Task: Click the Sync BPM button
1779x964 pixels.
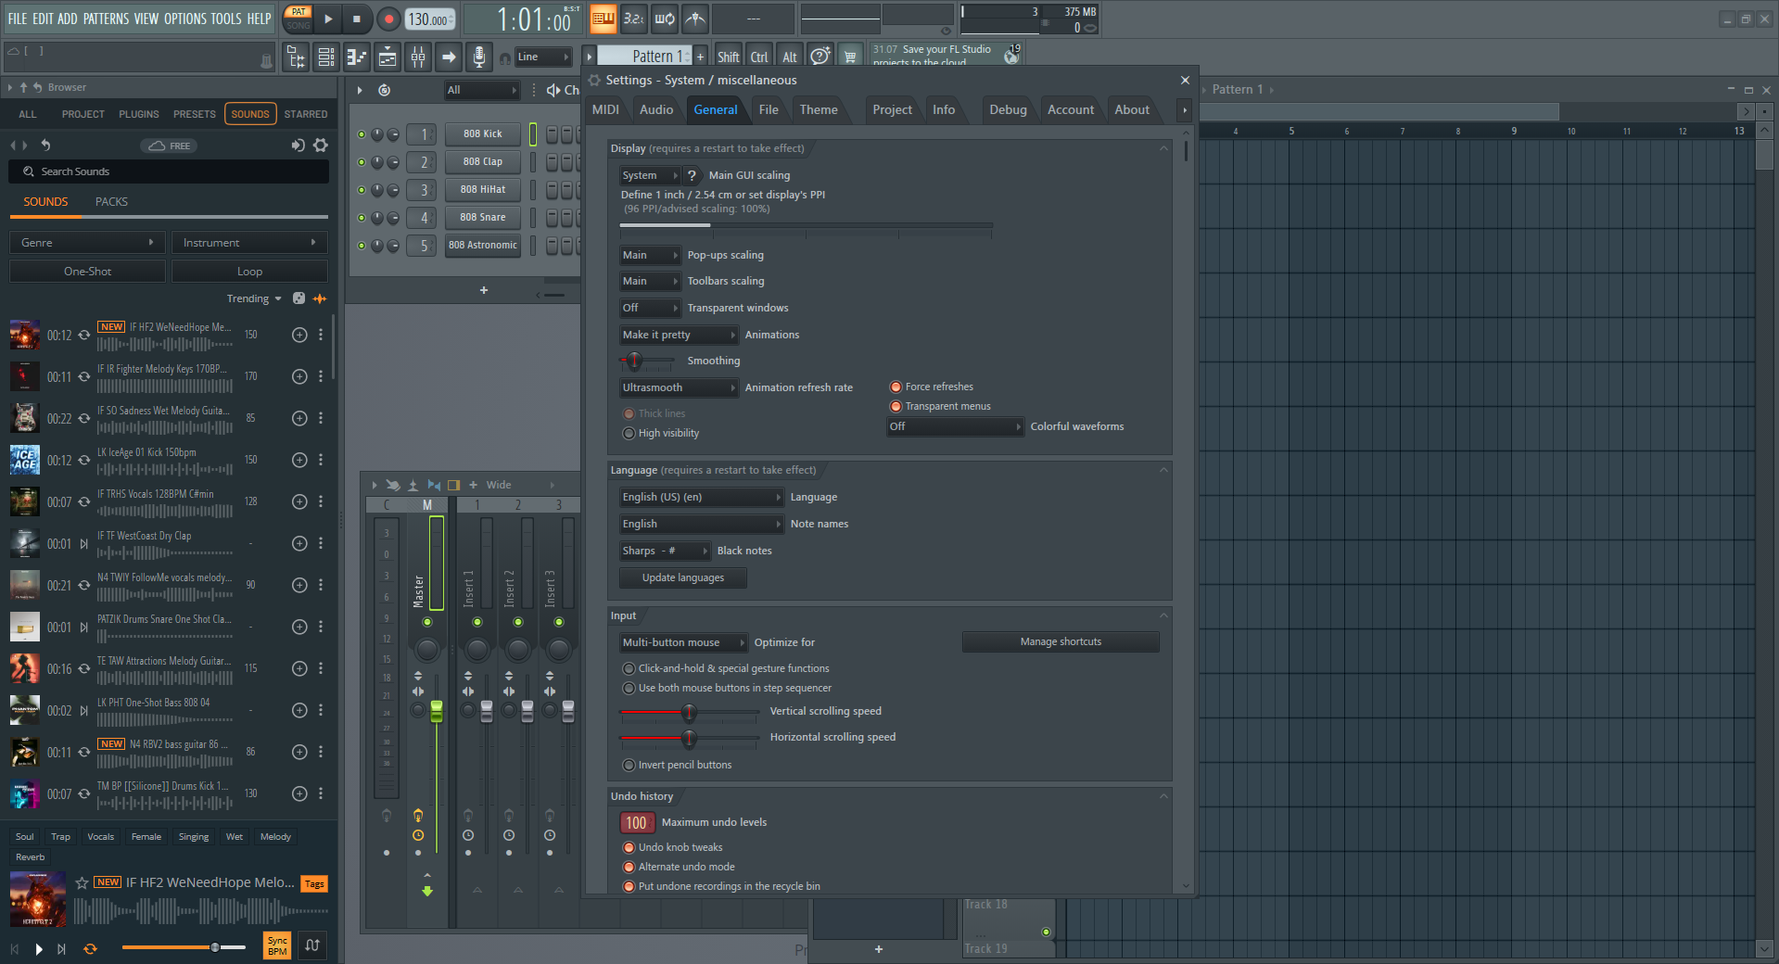Action: (x=277, y=945)
